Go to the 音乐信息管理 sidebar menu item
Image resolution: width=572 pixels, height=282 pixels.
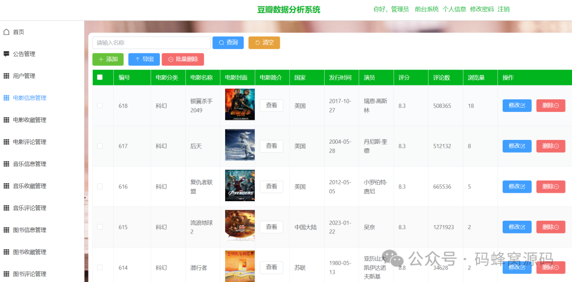point(42,164)
